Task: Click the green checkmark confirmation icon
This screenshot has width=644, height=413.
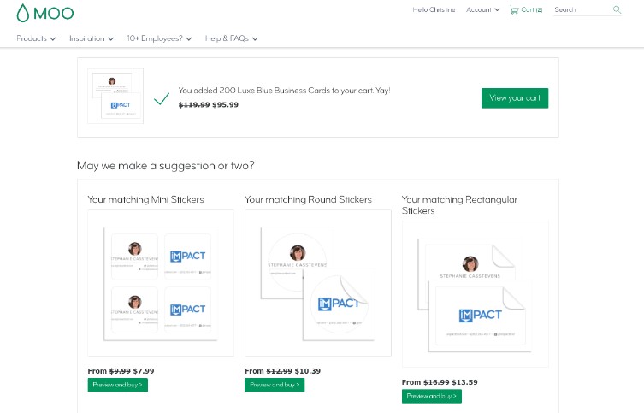Action: [161, 98]
